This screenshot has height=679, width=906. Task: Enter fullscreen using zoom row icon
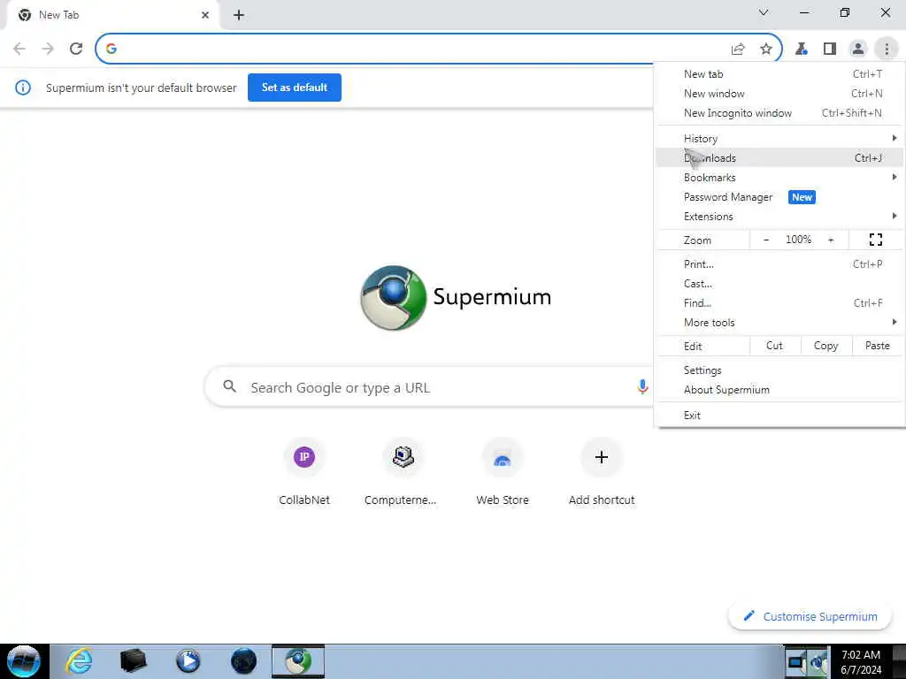[x=875, y=240]
